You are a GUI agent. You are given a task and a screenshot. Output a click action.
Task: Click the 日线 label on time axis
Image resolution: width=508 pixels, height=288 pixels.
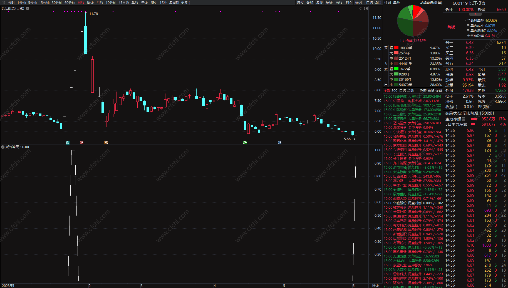click(x=375, y=286)
